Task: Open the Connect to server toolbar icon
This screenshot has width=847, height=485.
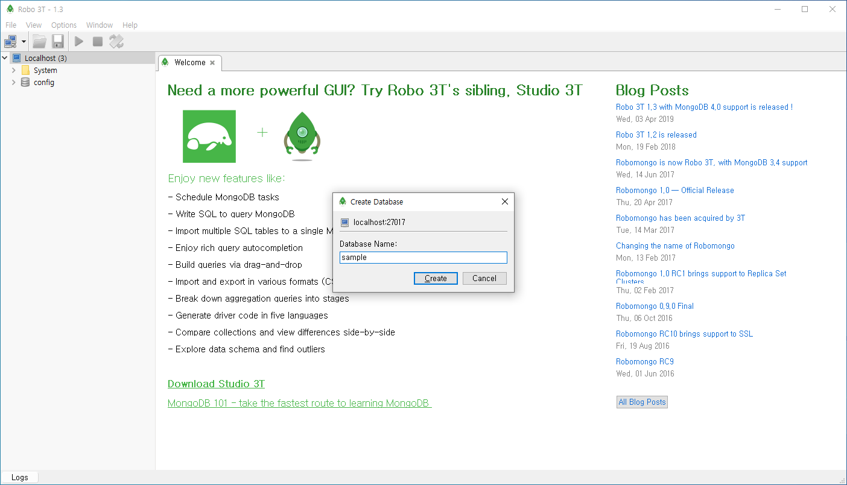Action: pyautogui.click(x=10, y=42)
